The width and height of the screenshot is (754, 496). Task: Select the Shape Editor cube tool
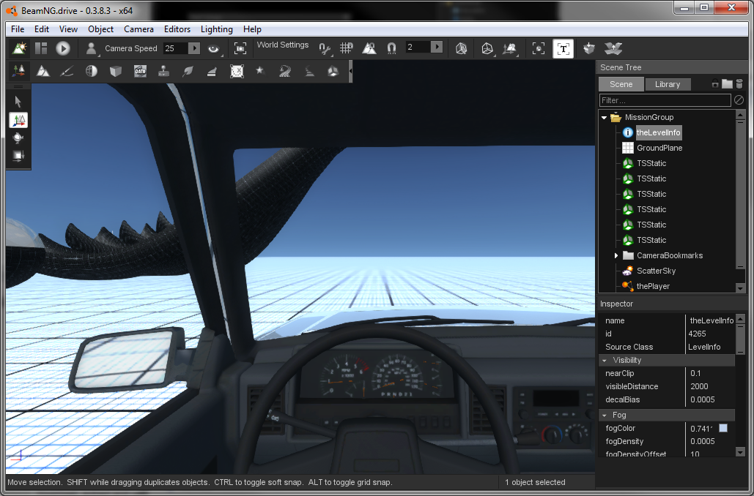(333, 72)
